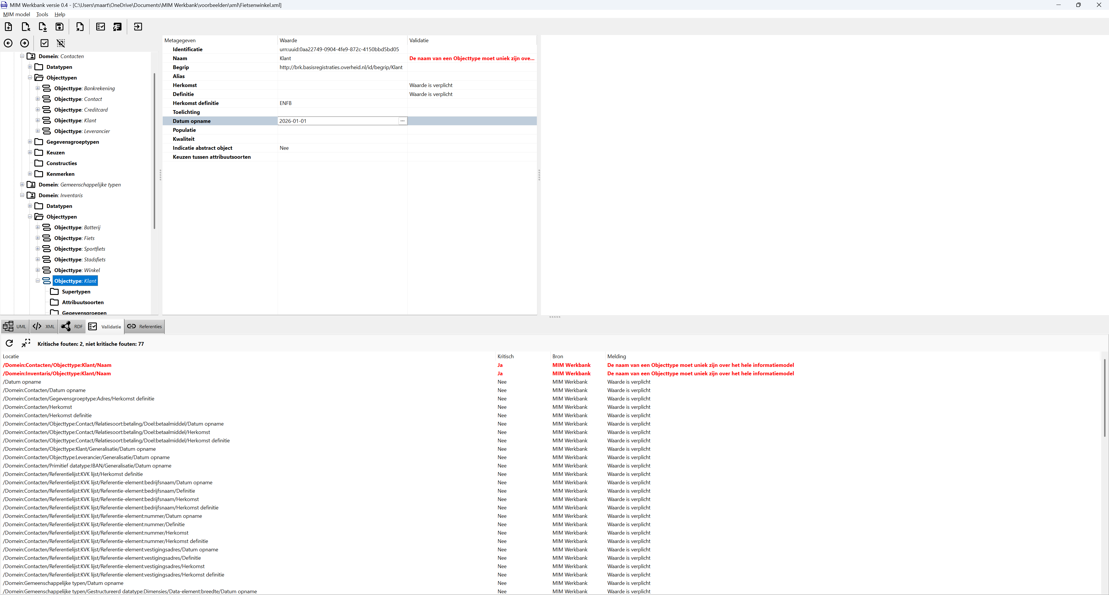
Task: Click the exit arrow toolbar icon
Action: pyautogui.click(x=138, y=27)
